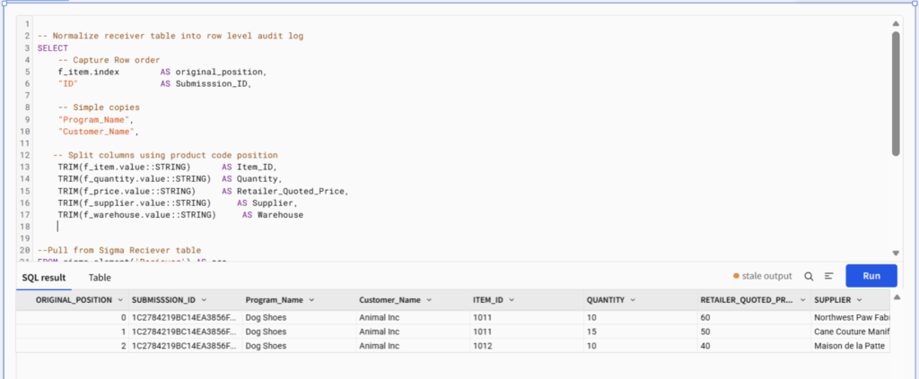Click scroll up arrow in SQL editor
919x379 pixels.
click(x=895, y=24)
